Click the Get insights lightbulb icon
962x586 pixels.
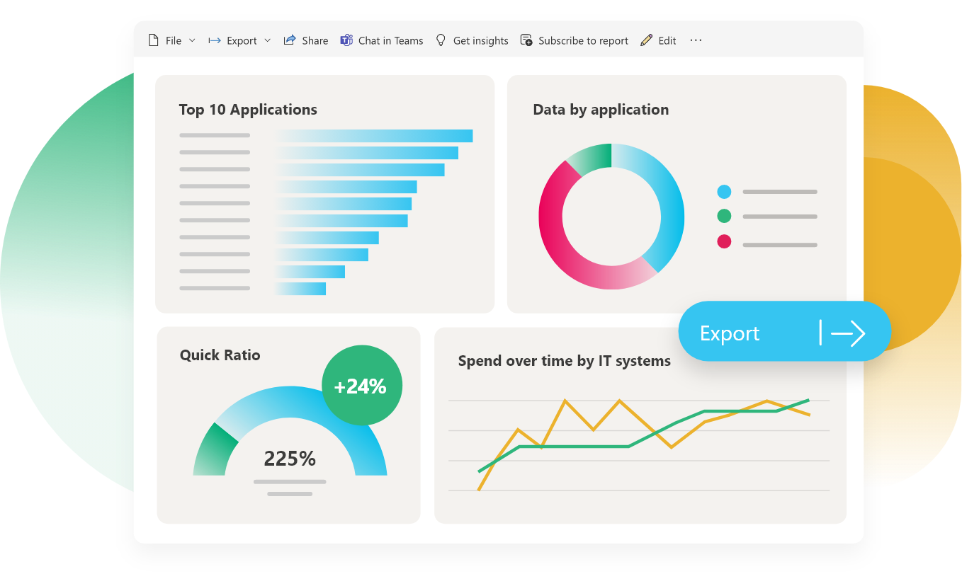[x=441, y=40]
